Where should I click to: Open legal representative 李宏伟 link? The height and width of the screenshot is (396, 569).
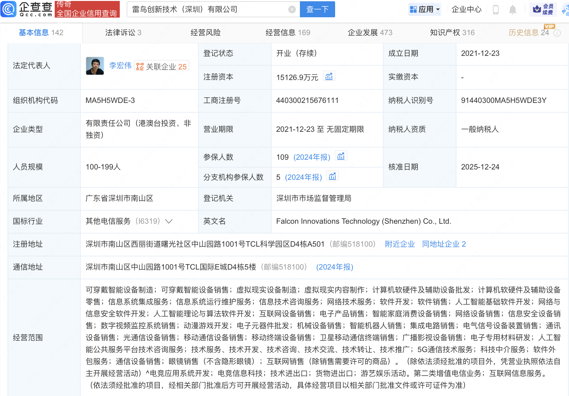[x=120, y=66]
